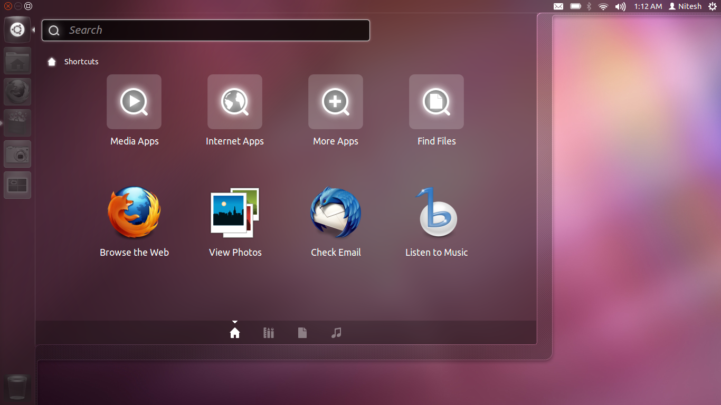Screen dimensions: 721x405
Task: Click the Shortcuts home icon
Action: pyautogui.click(x=52, y=62)
